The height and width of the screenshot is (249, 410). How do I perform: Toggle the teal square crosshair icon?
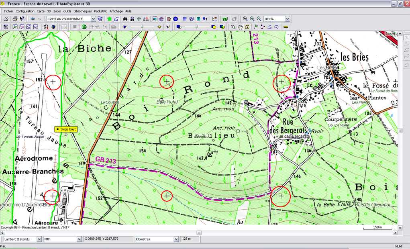[198, 19]
